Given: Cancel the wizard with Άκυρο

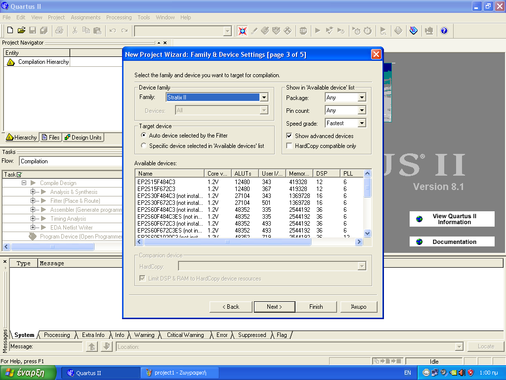Looking at the screenshot, I should tap(359, 307).
